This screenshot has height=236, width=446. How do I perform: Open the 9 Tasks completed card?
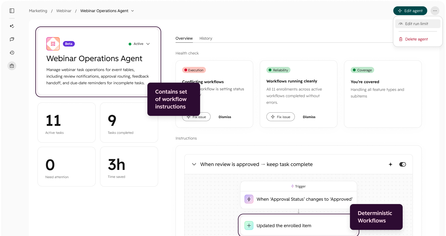tap(129, 123)
